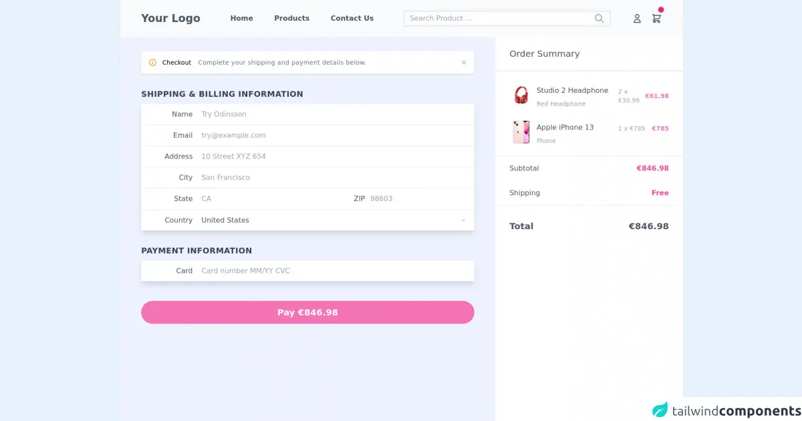Open the Contact Us page
Image resolution: width=802 pixels, height=421 pixels.
(352, 19)
